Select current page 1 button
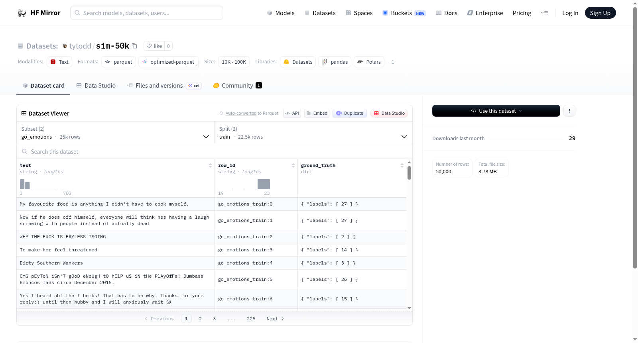 coord(186,319)
